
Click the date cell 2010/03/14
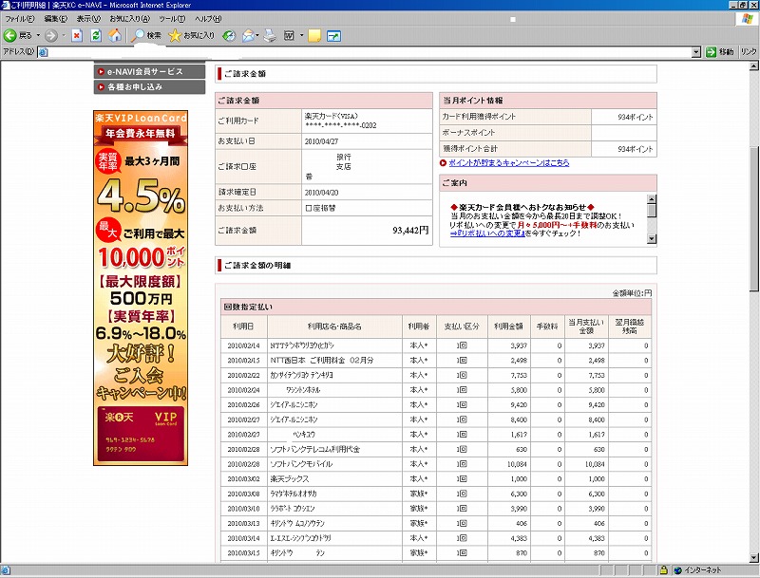click(x=243, y=538)
